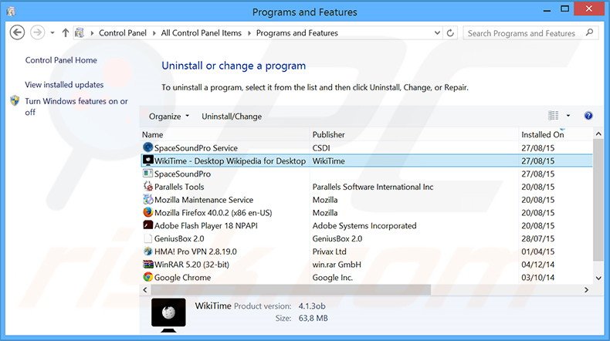Click the Mozilla Firefox icon
This screenshot has width=610, height=341.
click(147, 212)
